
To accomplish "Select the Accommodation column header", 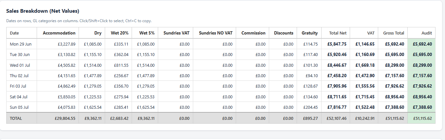I will (x=58, y=33).
